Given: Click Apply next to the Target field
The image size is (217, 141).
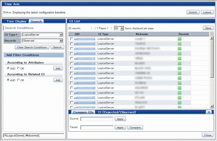Looking at the screenshot, I should [x=120, y=127].
